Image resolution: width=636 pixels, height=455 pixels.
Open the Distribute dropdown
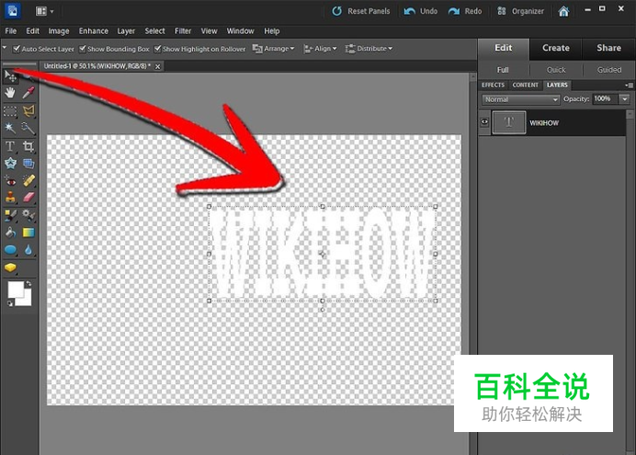click(369, 49)
